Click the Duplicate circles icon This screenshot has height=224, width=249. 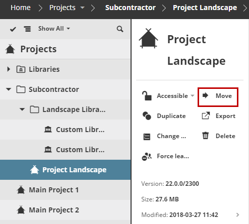point(147,116)
